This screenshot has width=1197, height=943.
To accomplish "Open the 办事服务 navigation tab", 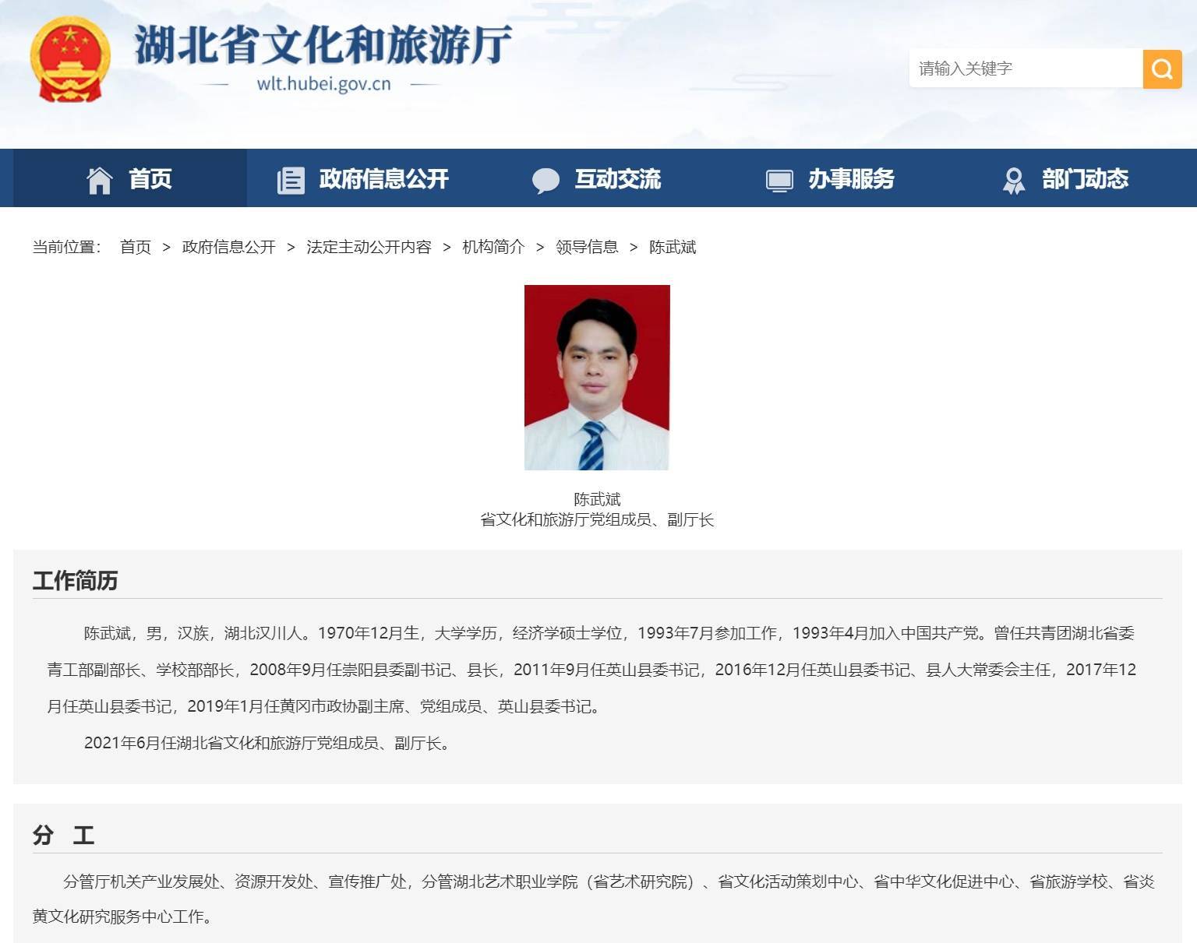I will 832,178.
